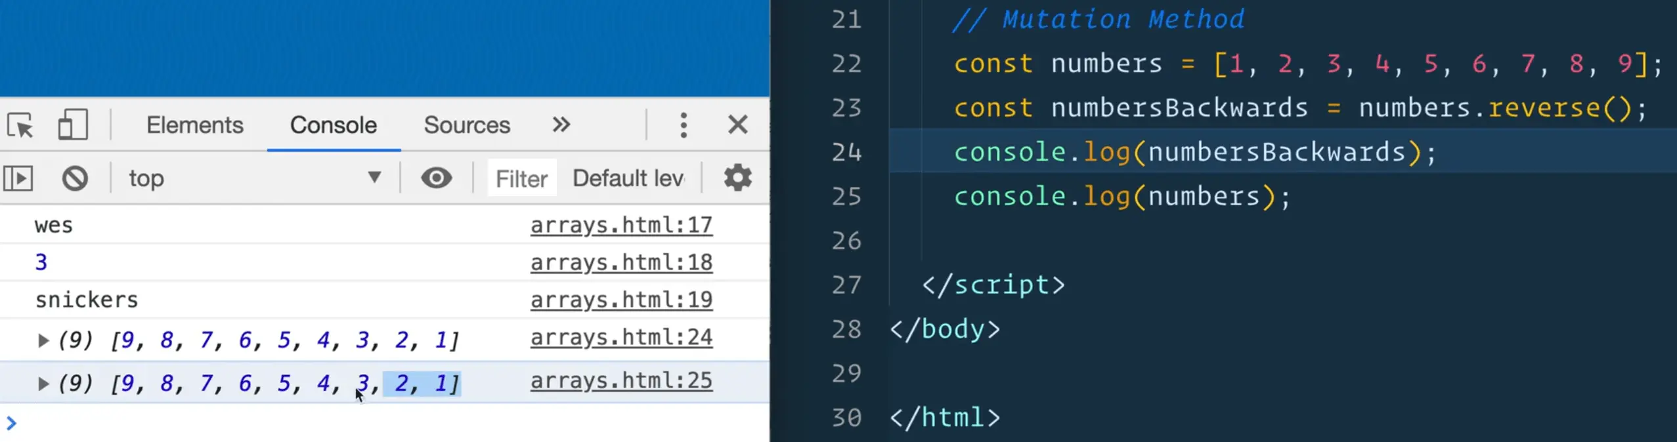Viewport: 1677px width, 442px height.
Task: Close the DevTools panel
Action: (737, 125)
